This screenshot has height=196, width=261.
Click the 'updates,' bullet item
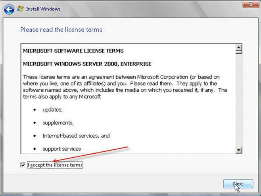53,110
